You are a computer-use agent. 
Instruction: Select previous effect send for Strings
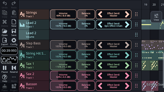click(100, 14)
